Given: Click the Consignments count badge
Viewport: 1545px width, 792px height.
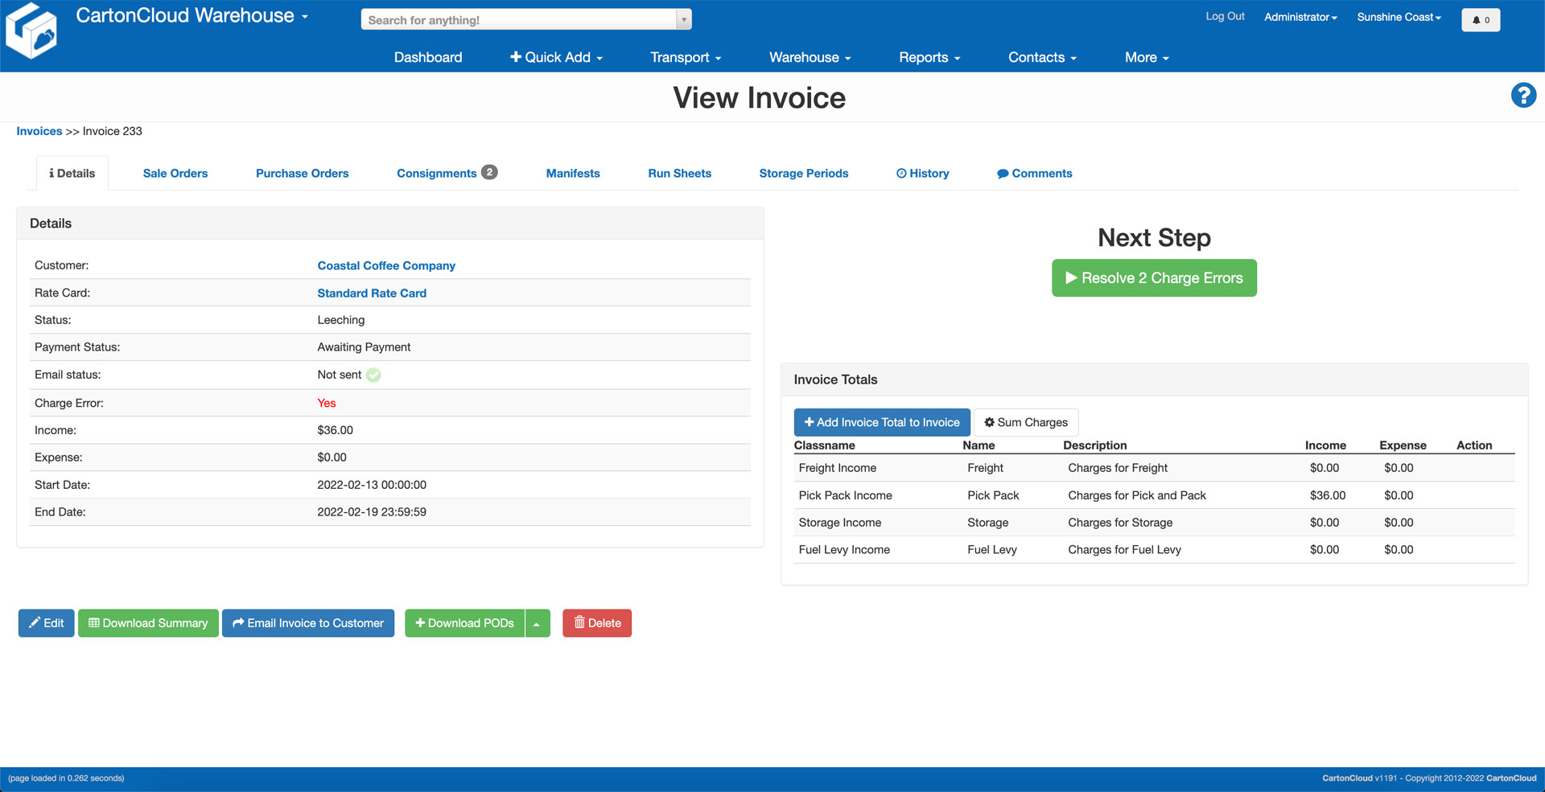Looking at the screenshot, I should 488,170.
